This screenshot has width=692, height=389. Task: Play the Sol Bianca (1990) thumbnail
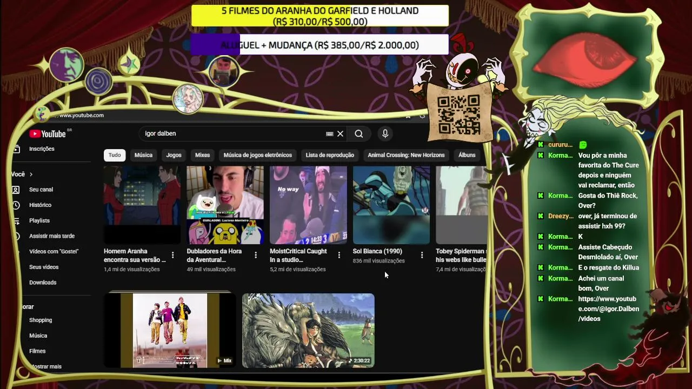tap(391, 205)
